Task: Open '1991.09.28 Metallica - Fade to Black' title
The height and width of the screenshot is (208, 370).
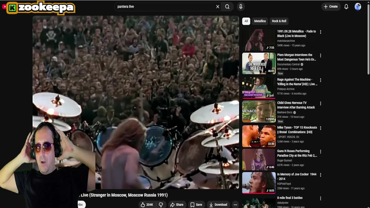Action: pos(297,34)
